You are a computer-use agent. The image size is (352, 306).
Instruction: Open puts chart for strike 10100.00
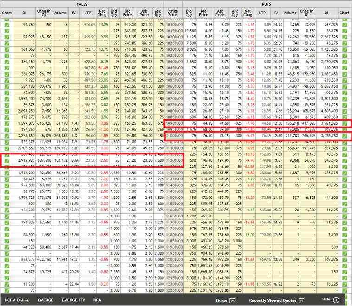tap(345, 25)
